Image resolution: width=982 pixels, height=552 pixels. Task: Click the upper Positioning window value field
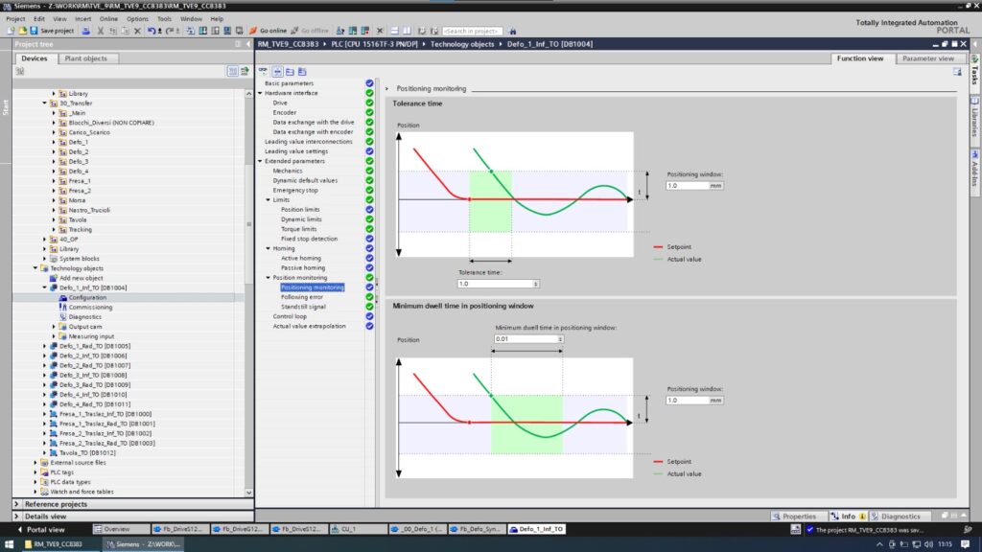[x=688, y=185]
